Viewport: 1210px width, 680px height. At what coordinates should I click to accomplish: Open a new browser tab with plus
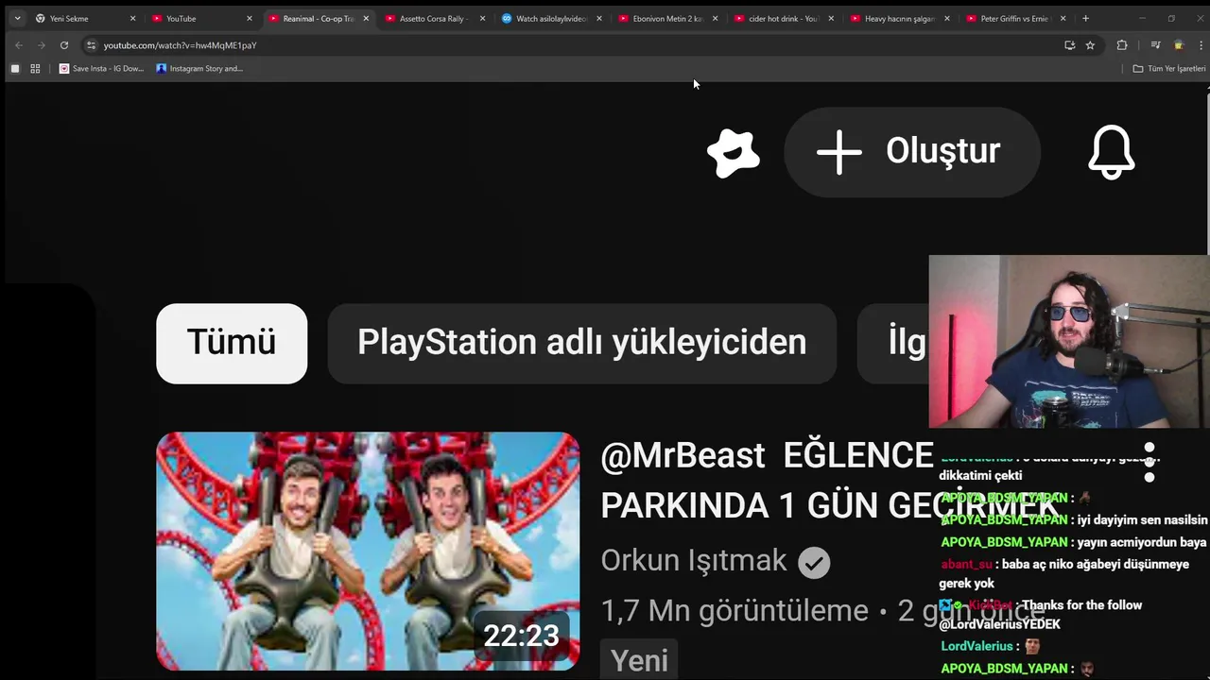point(1085,18)
